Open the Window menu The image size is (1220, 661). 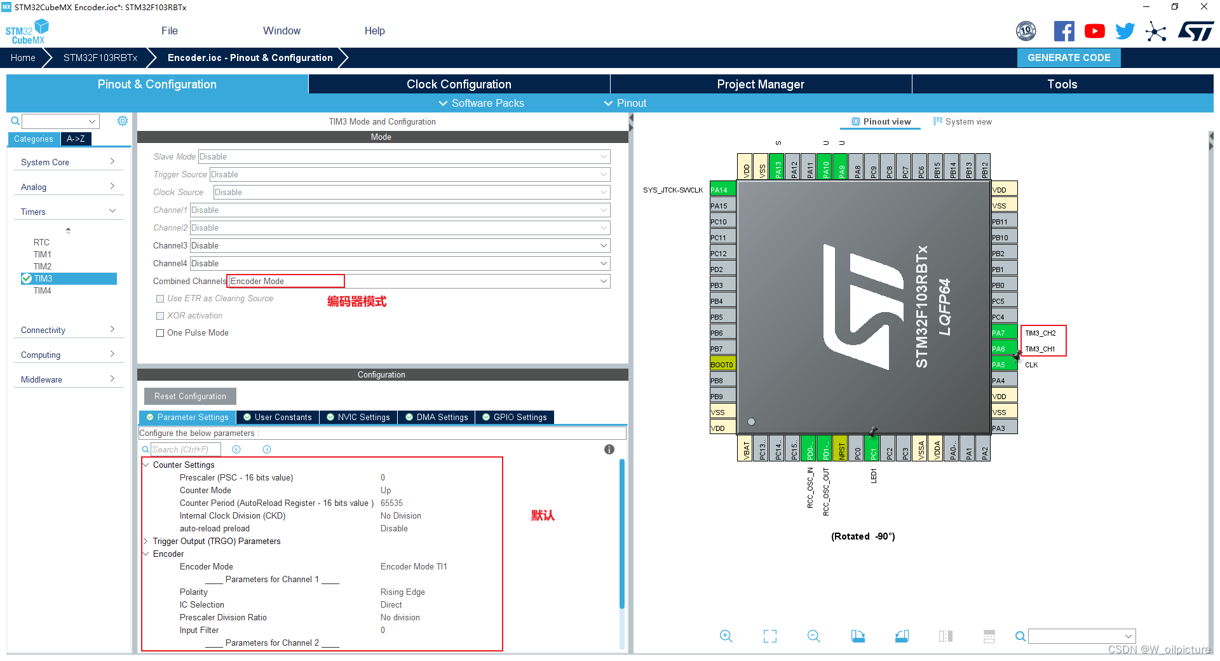pyautogui.click(x=281, y=31)
